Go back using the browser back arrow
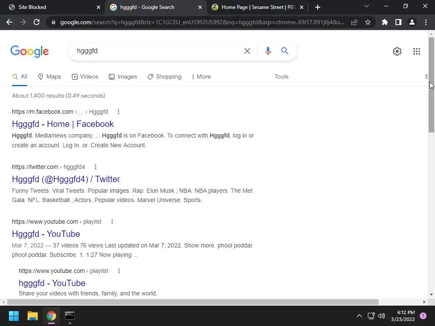Screen dimensions: 435x326 pyautogui.click(x=9, y=22)
